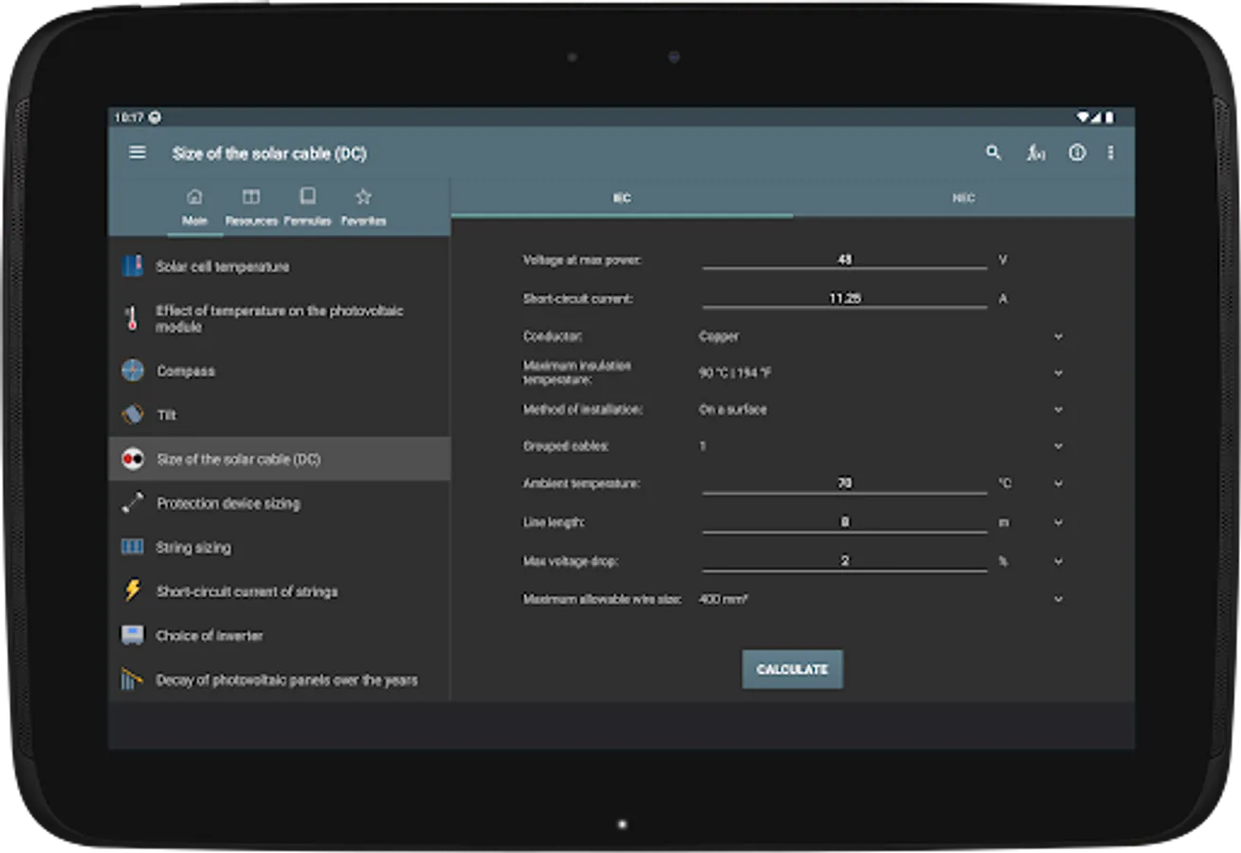Click the Voltage at max power field
The image size is (1241, 853).
pyautogui.click(x=844, y=259)
